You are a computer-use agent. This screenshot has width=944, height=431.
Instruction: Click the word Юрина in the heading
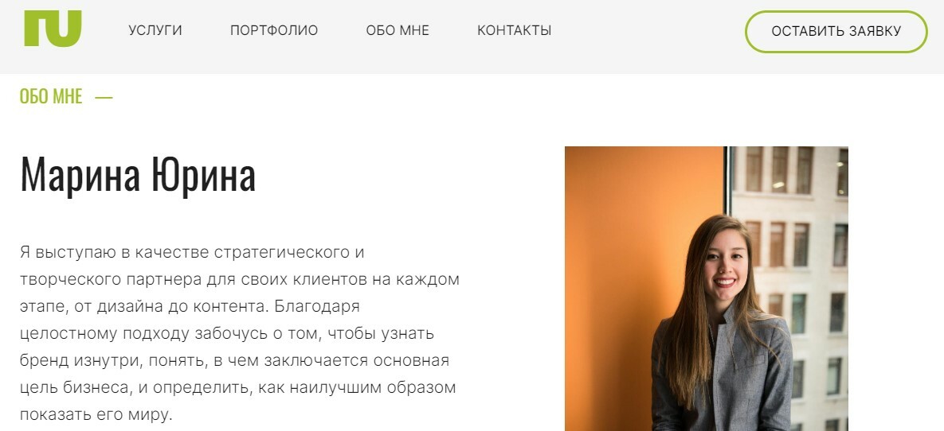click(203, 175)
